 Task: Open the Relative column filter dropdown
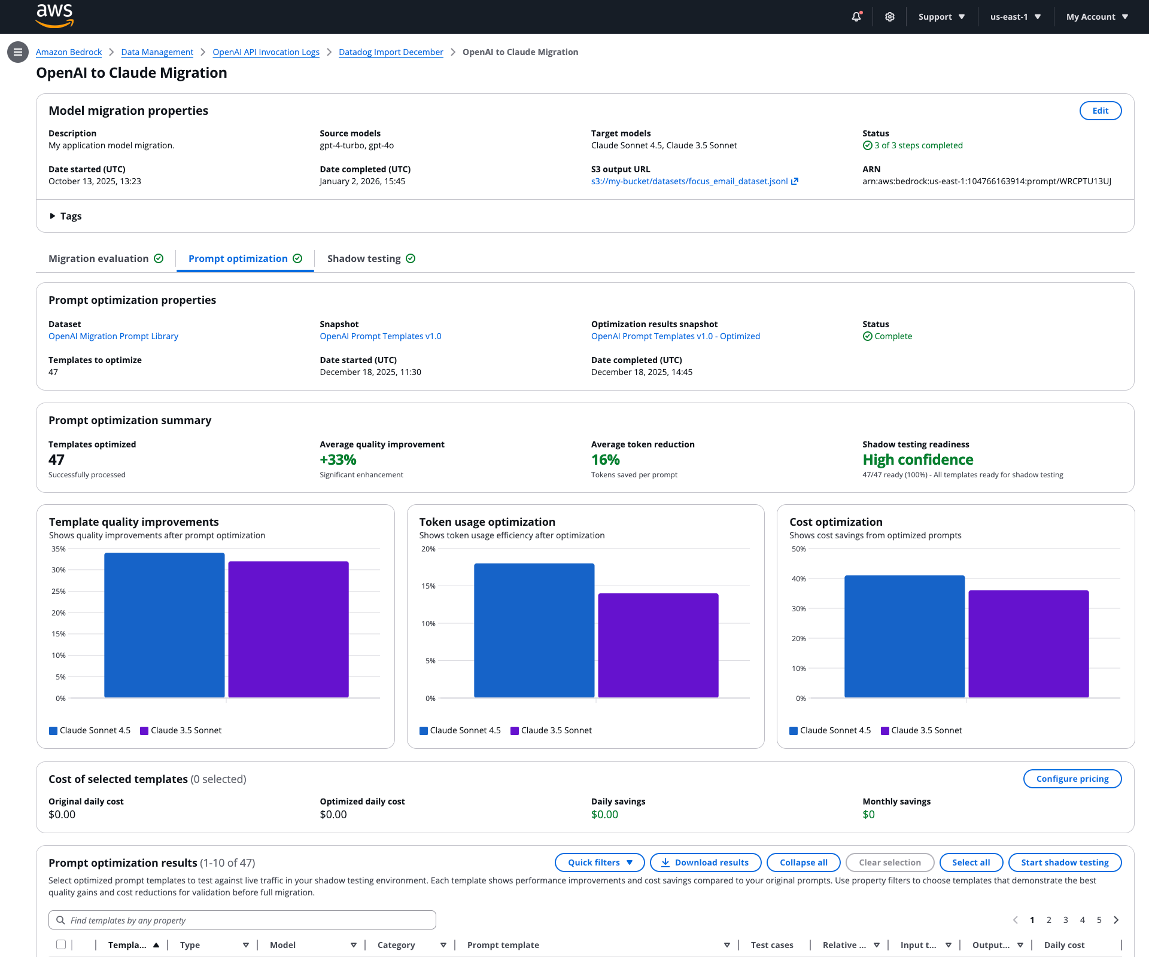(877, 945)
